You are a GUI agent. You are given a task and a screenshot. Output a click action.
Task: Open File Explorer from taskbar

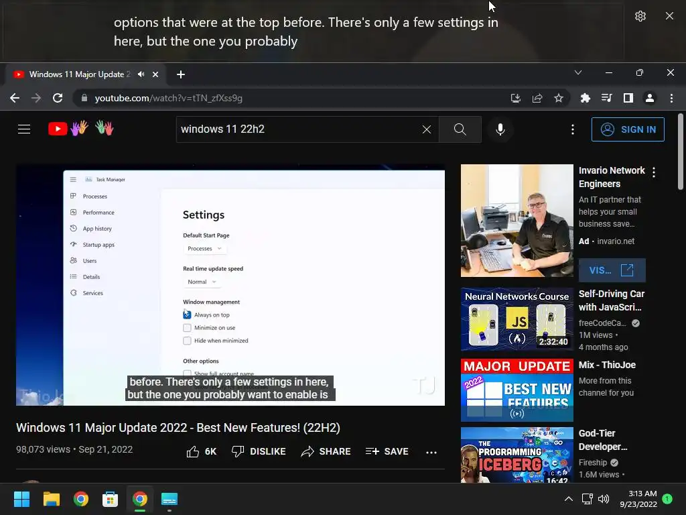tap(51, 499)
